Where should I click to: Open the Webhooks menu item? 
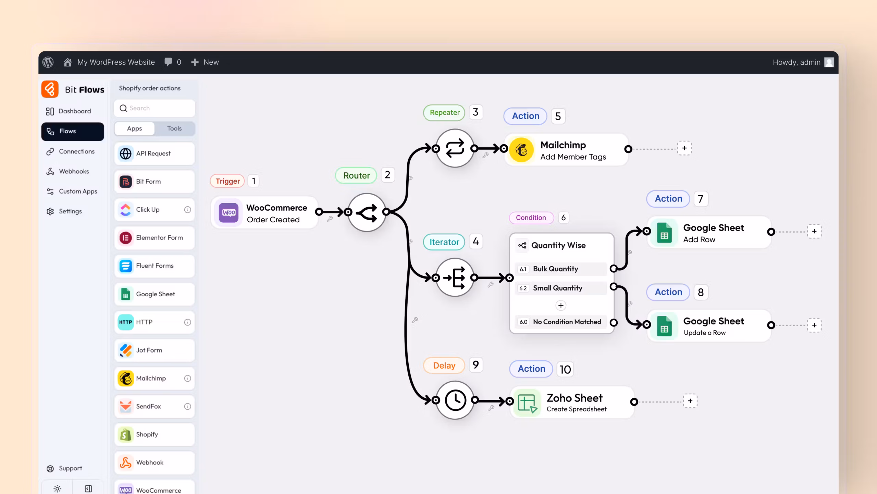pyautogui.click(x=73, y=171)
